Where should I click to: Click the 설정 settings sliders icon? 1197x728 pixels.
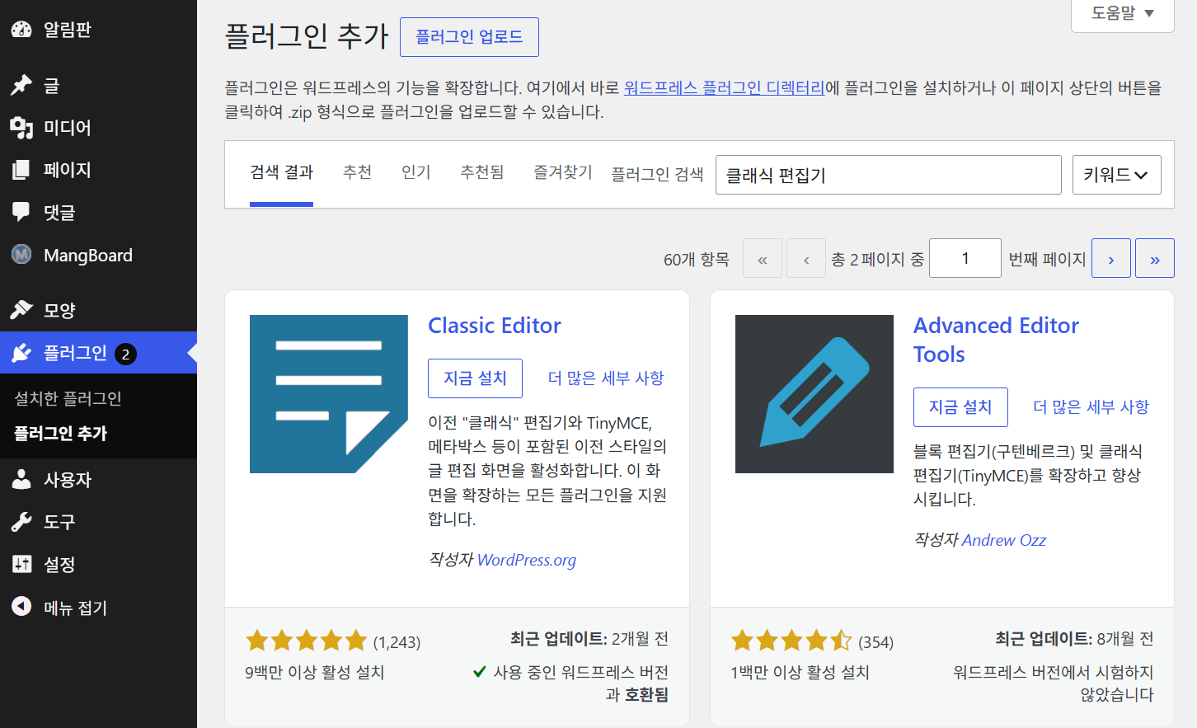pos(21,564)
